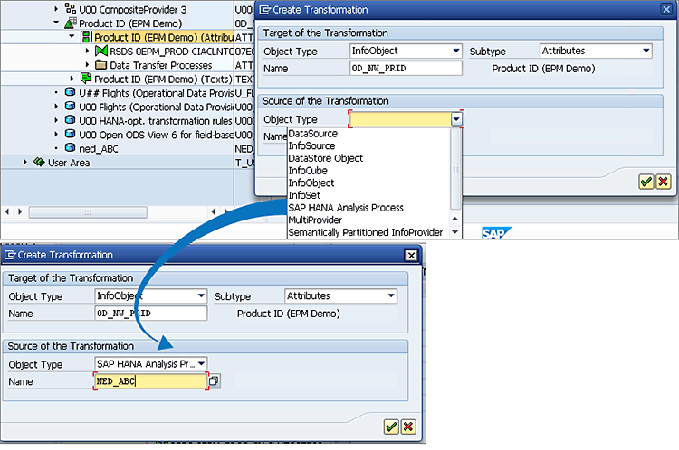Toggle source Object Type dropdown arrow in upper dialog
The image size is (679, 450).
(x=456, y=119)
